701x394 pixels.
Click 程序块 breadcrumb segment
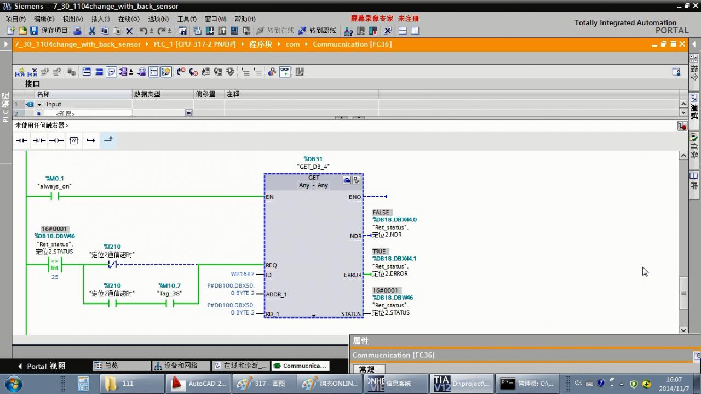[261, 44]
